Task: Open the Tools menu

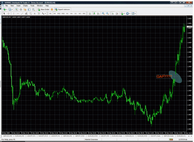Action: click(32, 6)
